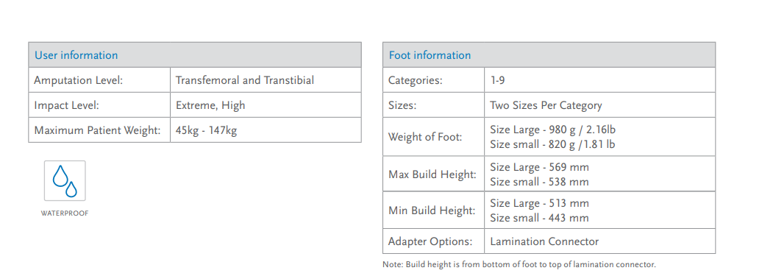Select the Weight of Foot label

pyautogui.click(x=424, y=137)
